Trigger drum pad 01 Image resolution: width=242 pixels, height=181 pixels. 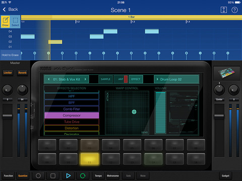47,145
